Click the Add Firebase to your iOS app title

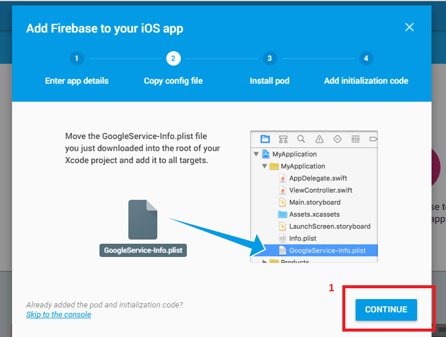(x=105, y=28)
